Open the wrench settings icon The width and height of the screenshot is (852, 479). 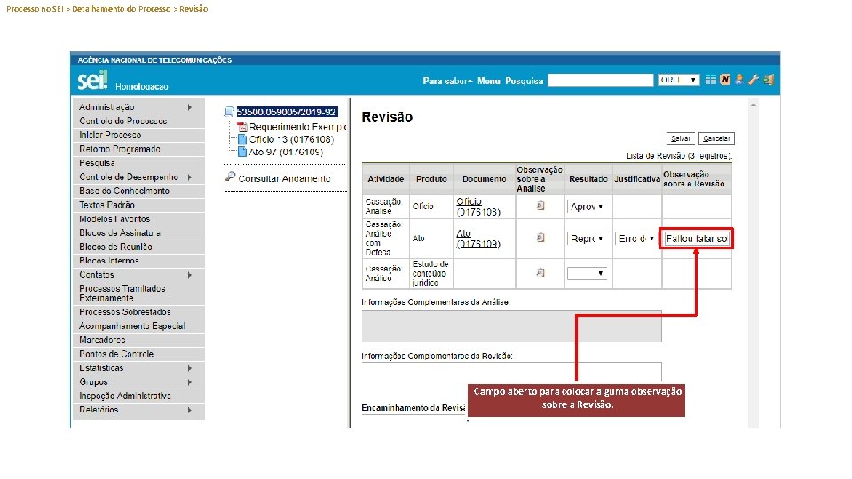coord(753,80)
